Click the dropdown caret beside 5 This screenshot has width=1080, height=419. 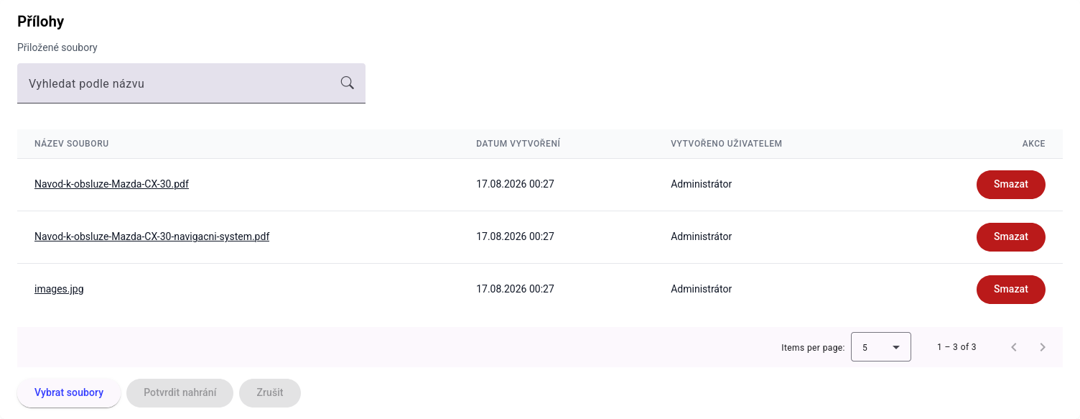tap(895, 347)
